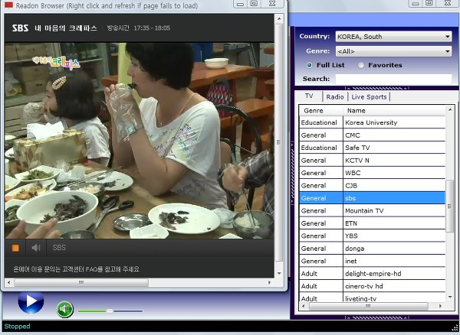Select the Full List radio button
The image size is (460, 335).
click(x=309, y=65)
